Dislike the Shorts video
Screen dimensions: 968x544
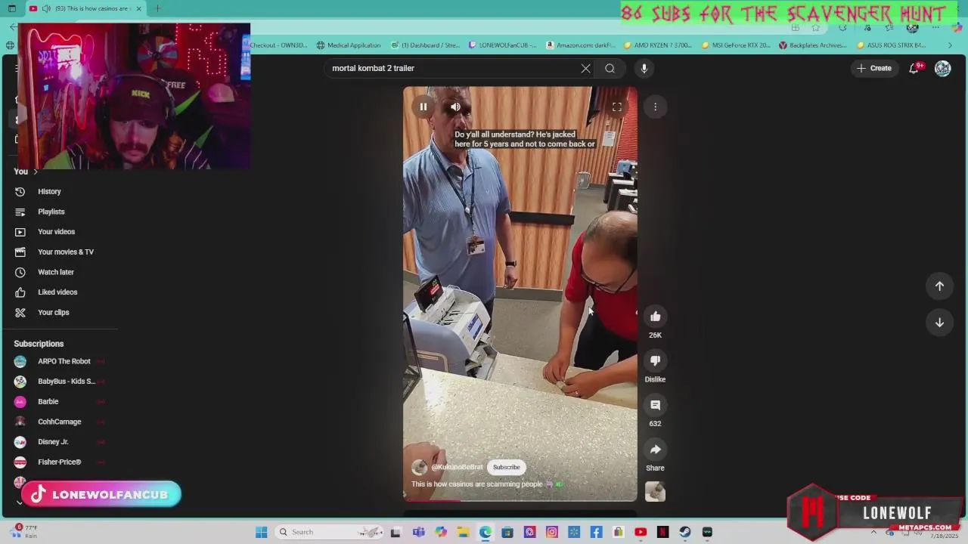pos(656,360)
